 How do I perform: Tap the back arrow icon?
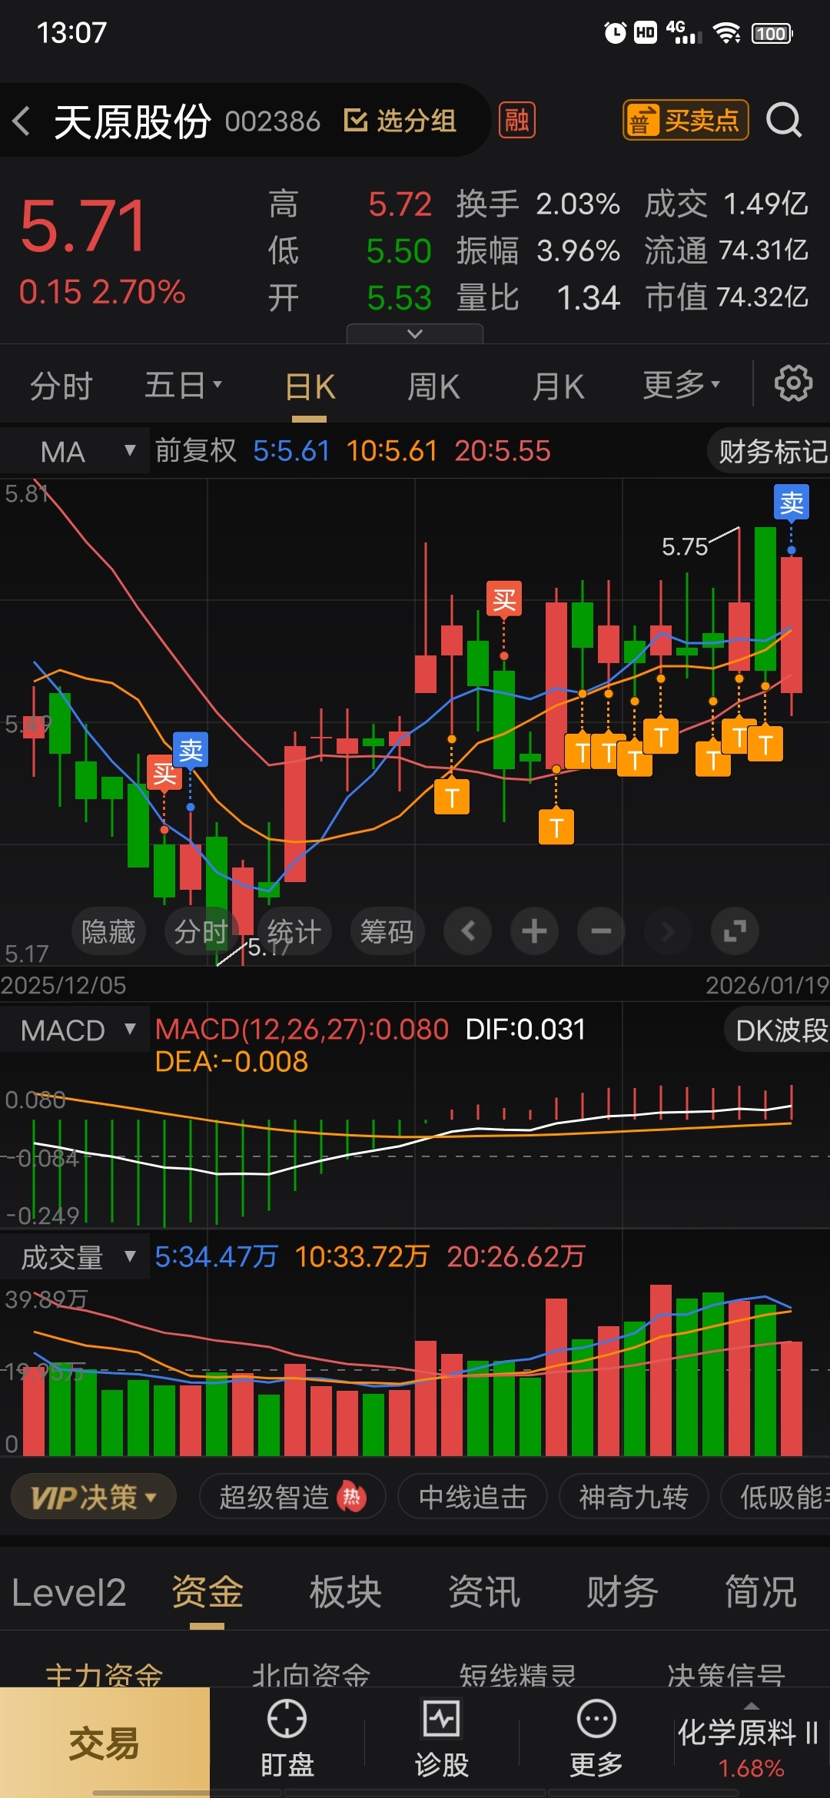coord(22,121)
